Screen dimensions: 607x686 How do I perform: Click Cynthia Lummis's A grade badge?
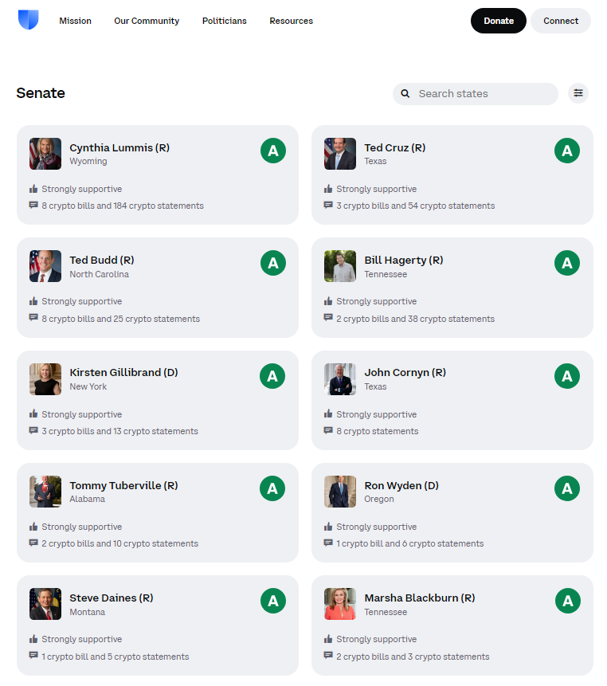click(x=272, y=150)
